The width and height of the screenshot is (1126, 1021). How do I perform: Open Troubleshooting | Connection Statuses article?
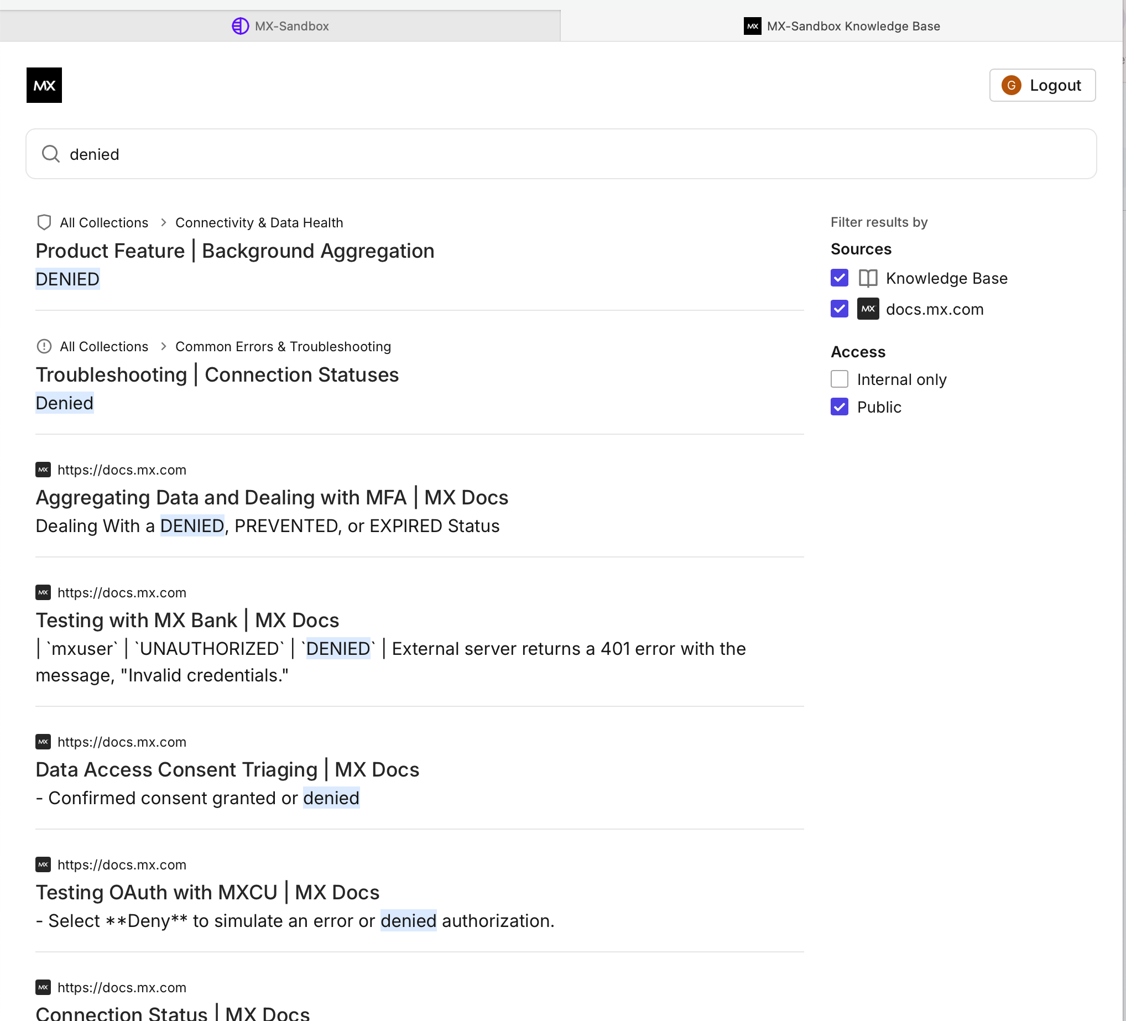pos(217,375)
